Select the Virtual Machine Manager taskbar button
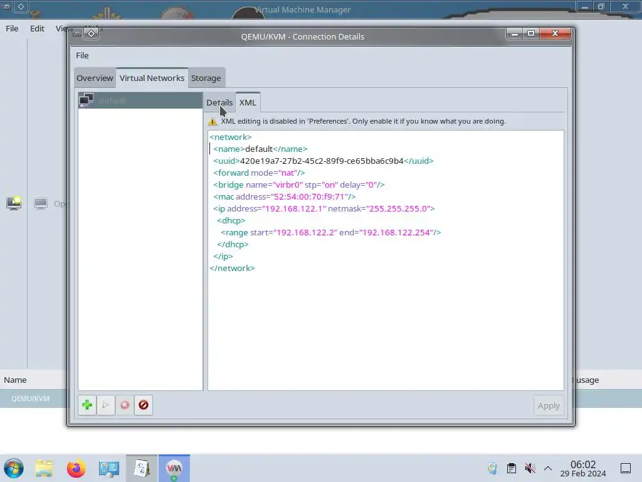 coord(174,468)
